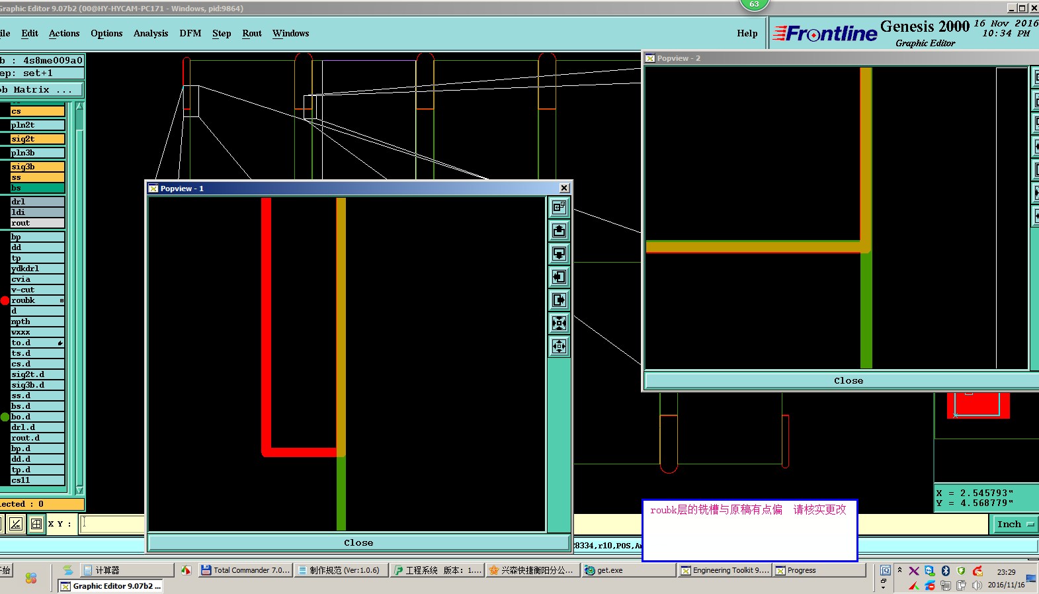Click the taskbar clock showing 23:29
Screen dimensions: 1039x594
pos(1007,572)
